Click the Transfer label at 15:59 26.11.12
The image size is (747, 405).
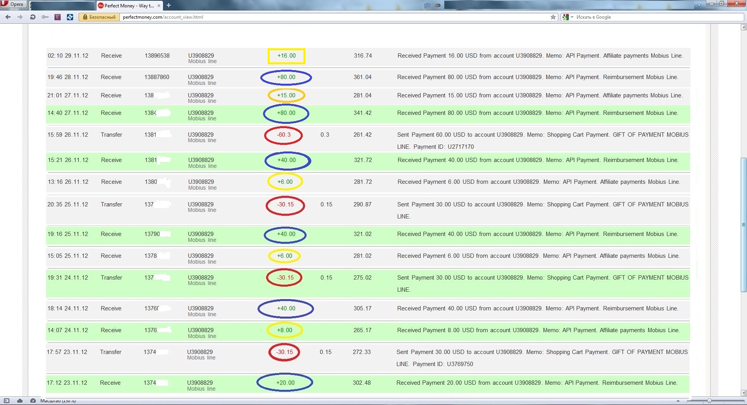(111, 135)
